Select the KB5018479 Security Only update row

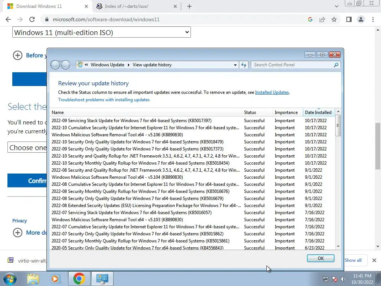point(192,142)
